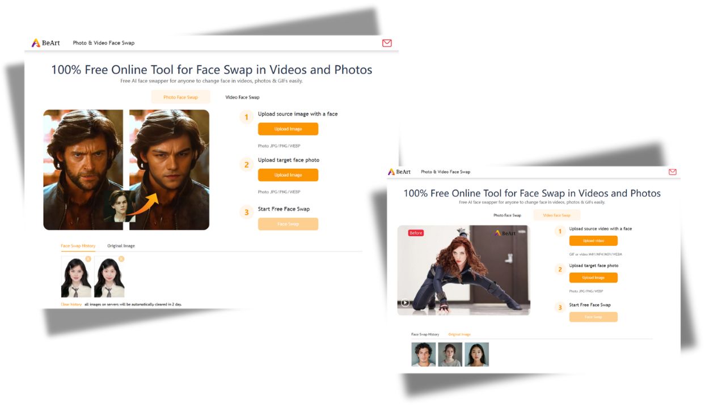The width and height of the screenshot is (726, 408).
Task: Click the Before demo video preview
Action: coord(463,270)
